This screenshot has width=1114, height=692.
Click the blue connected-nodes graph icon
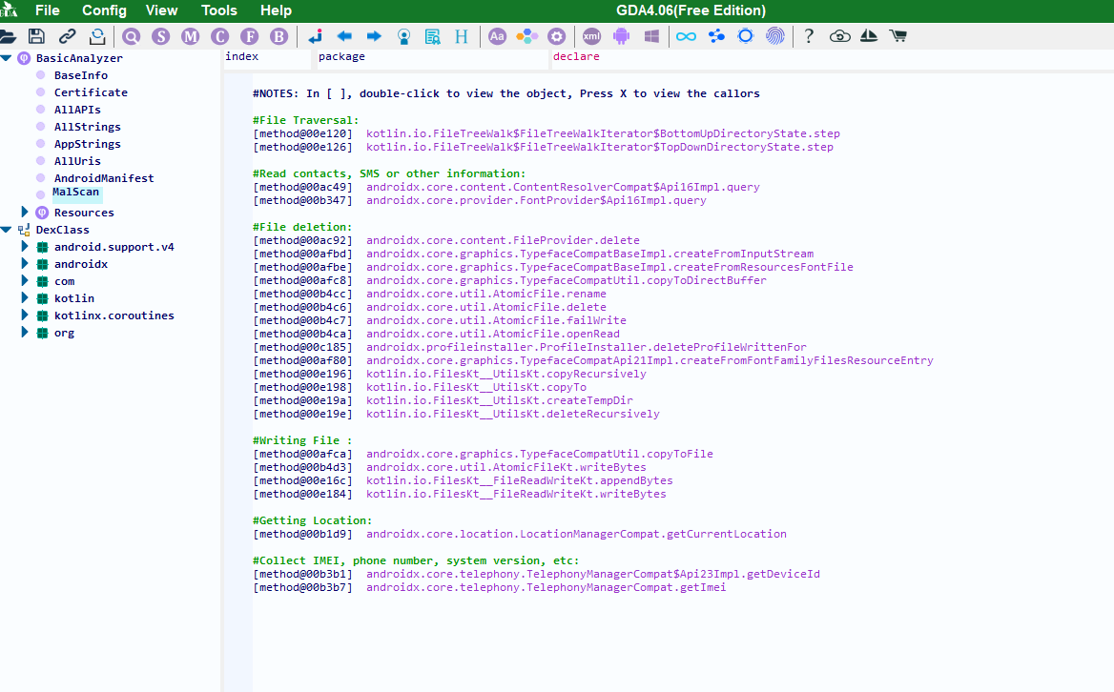(716, 36)
